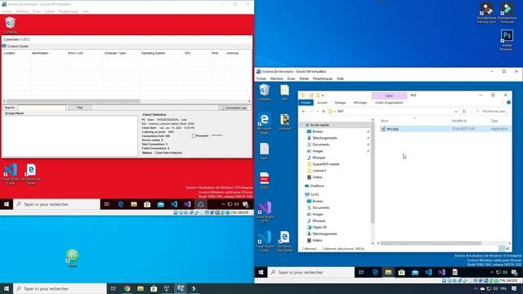Open Adobe Photoshop shortcut on host desktop
The image size is (523, 294).
(x=507, y=40)
